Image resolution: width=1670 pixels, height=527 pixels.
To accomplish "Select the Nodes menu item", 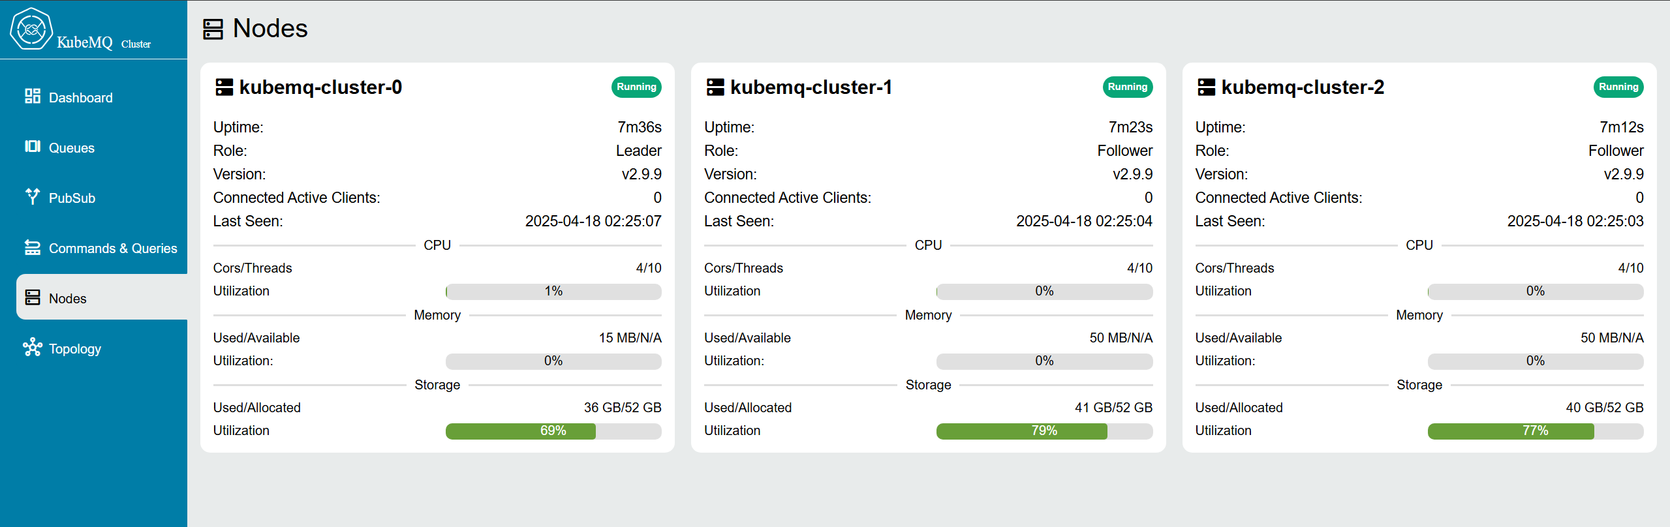I will tap(67, 299).
